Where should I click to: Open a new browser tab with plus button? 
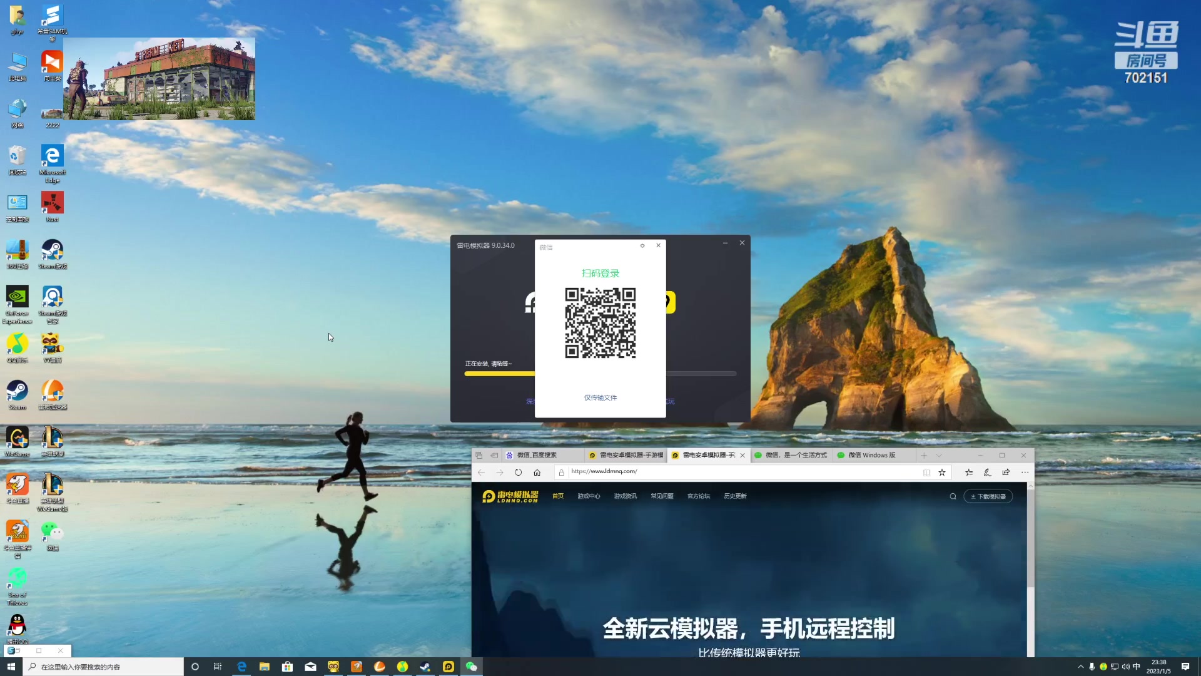tap(924, 456)
